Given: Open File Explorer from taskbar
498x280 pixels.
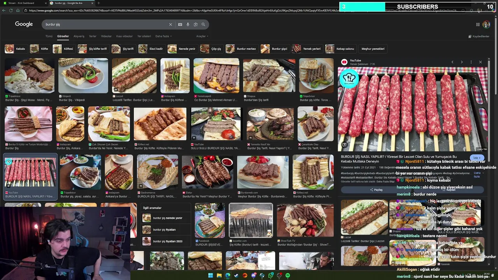Looking at the screenshot, I should (219, 275).
